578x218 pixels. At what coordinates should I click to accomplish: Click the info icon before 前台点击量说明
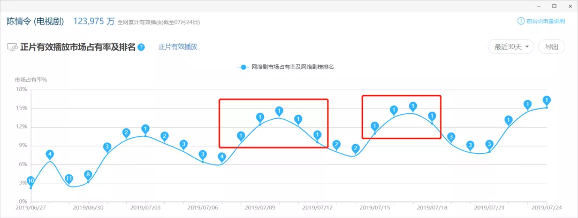coord(520,21)
